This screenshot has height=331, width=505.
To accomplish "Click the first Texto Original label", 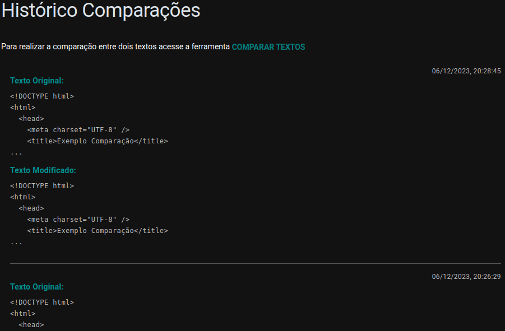I will pos(36,81).
